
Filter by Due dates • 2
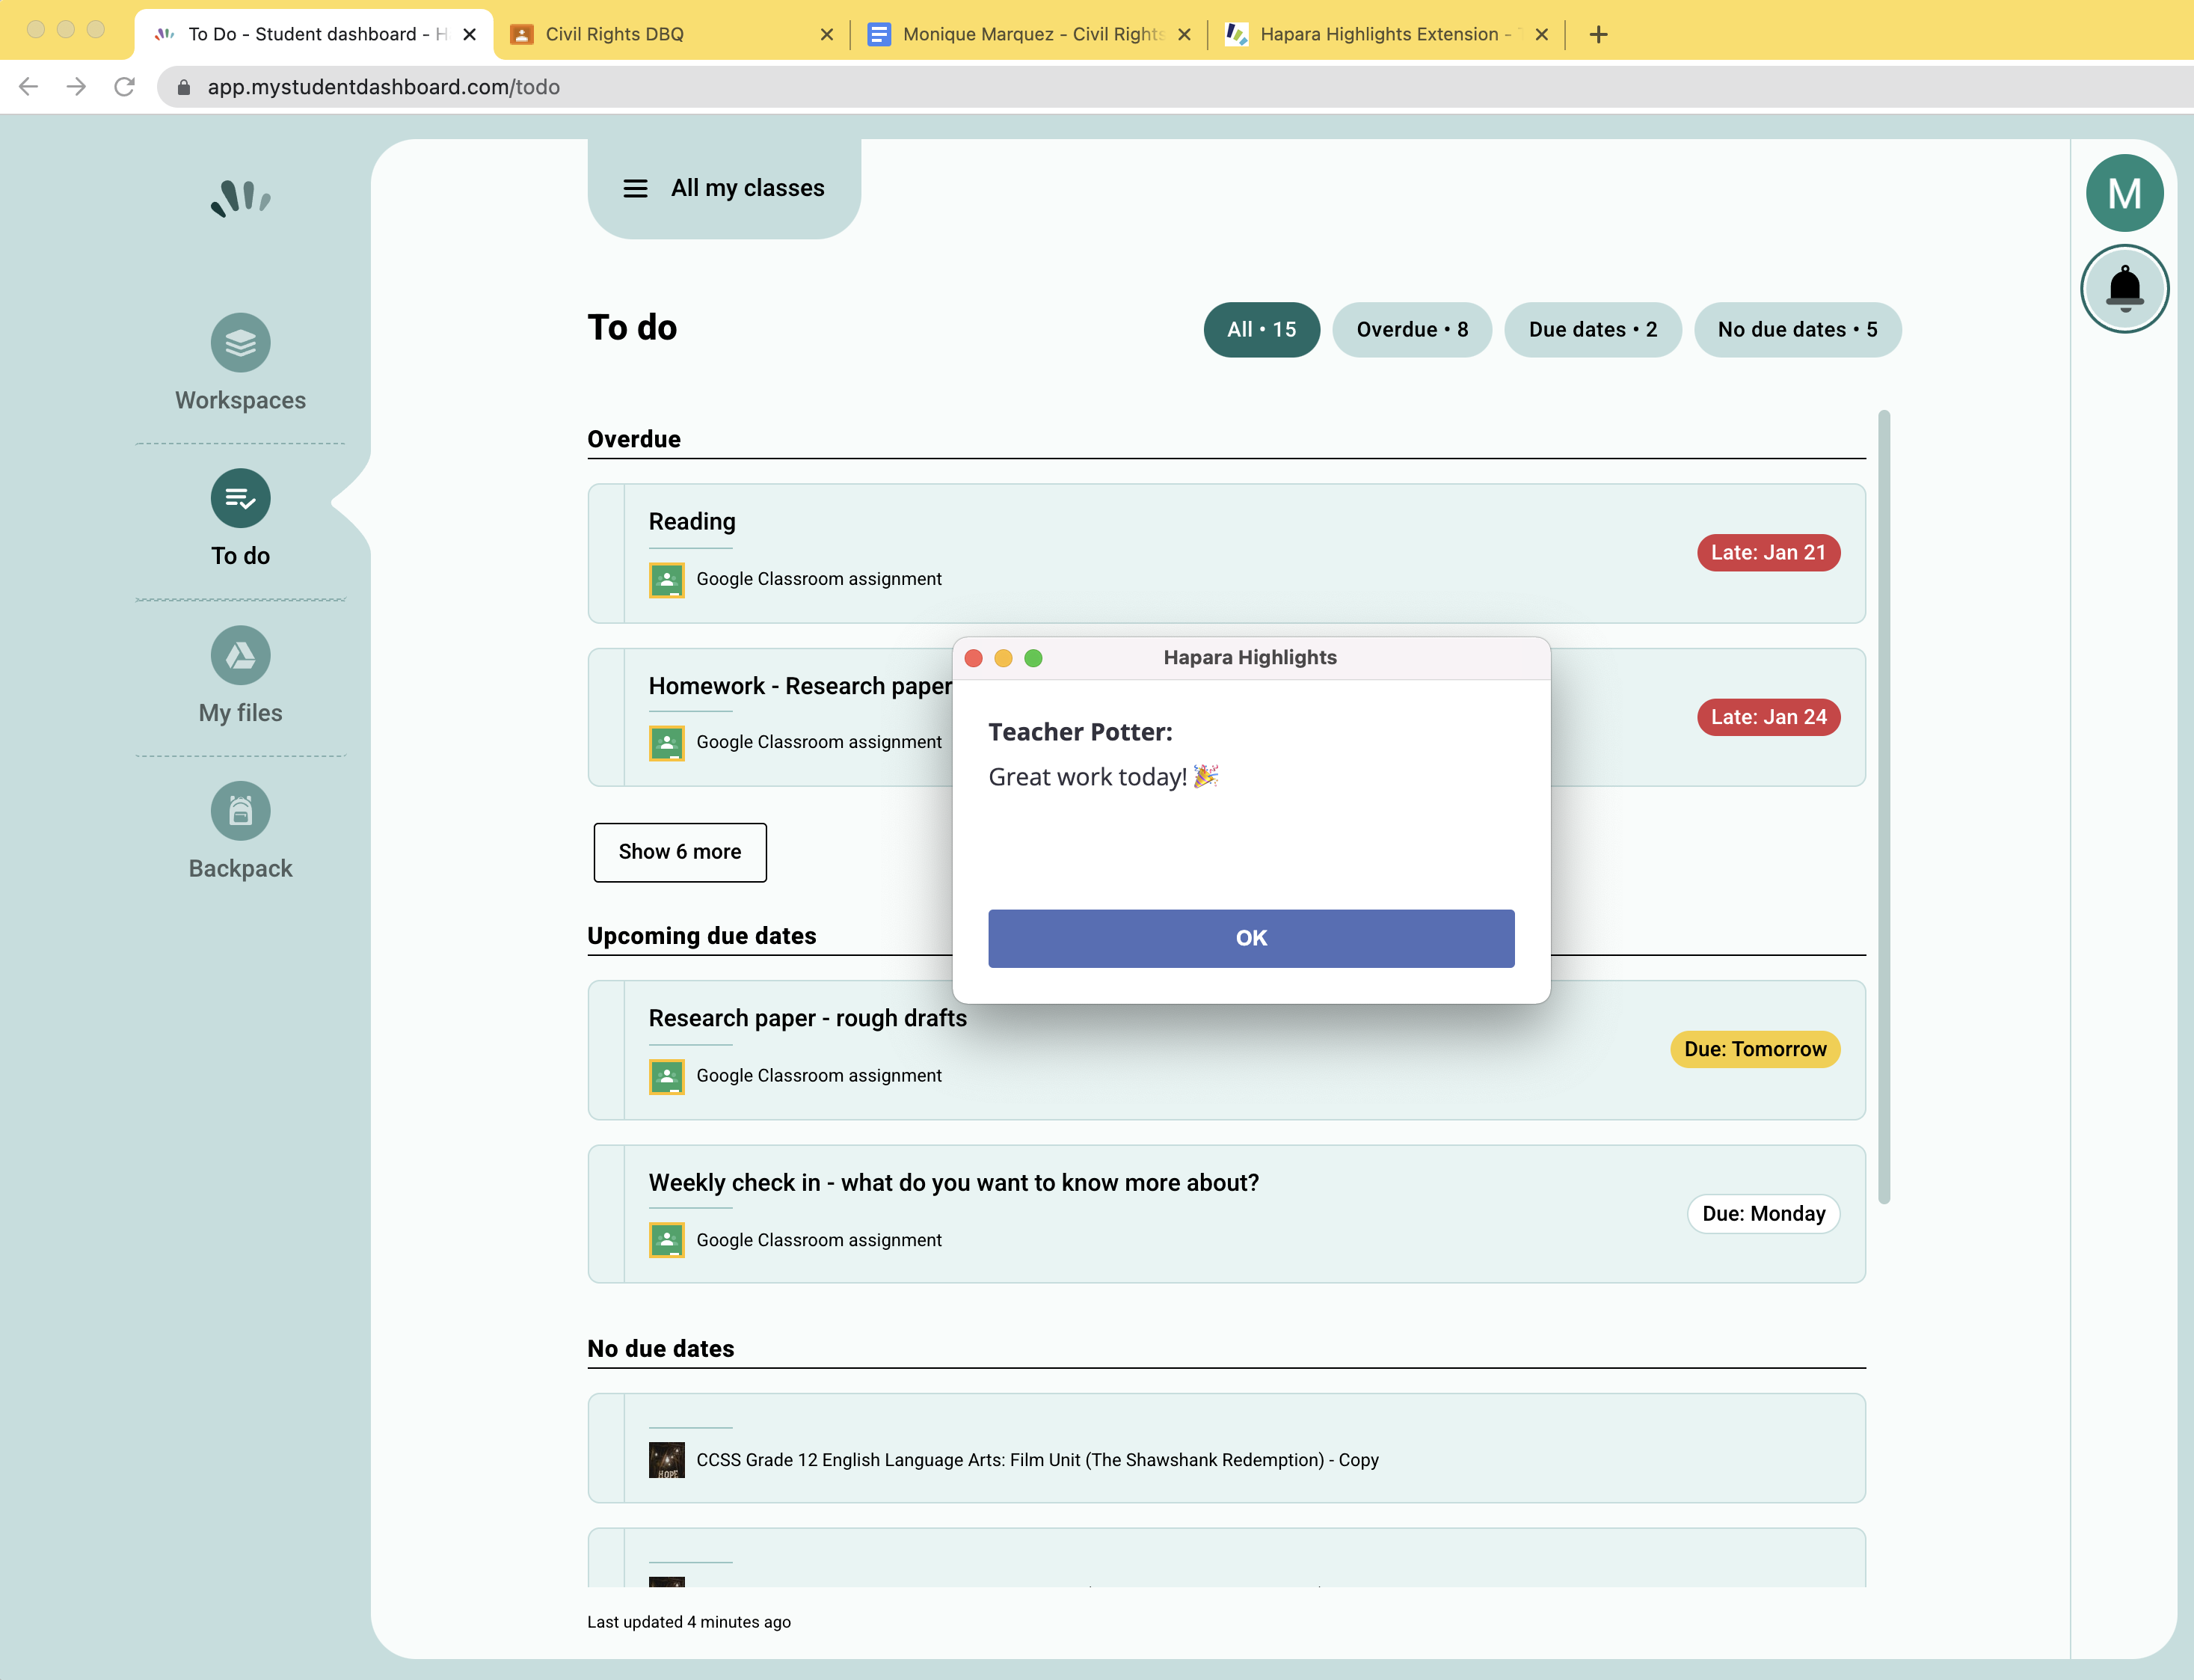tap(1594, 330)
